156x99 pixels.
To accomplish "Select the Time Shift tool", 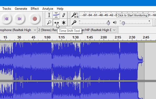I will click(x=56, y=22).
